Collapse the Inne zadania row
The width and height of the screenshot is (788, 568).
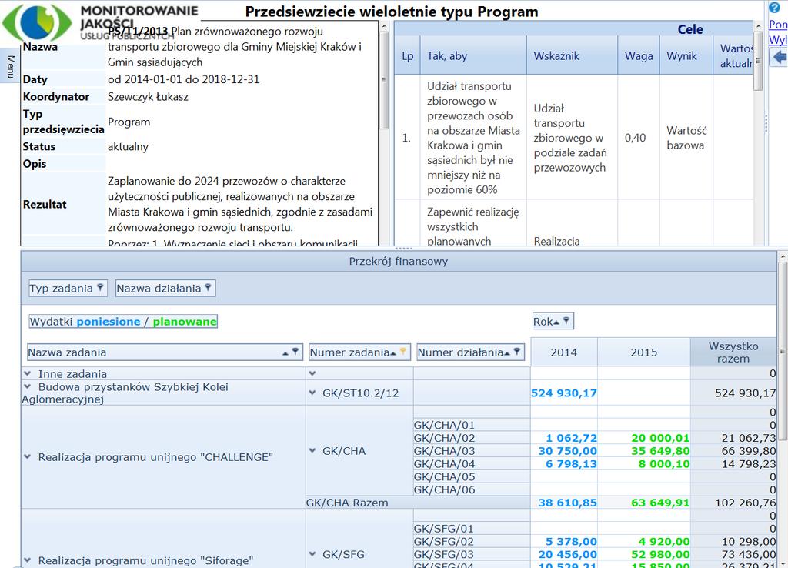click(x=28, y=373)
